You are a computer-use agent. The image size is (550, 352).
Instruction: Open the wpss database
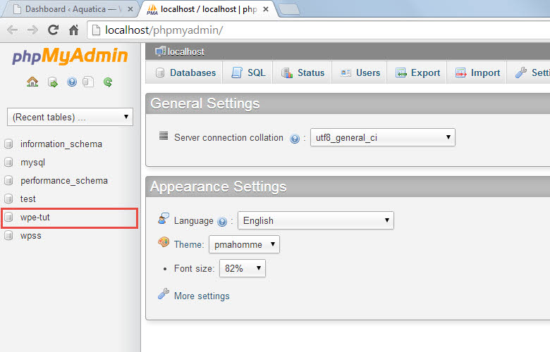[31, 235]
